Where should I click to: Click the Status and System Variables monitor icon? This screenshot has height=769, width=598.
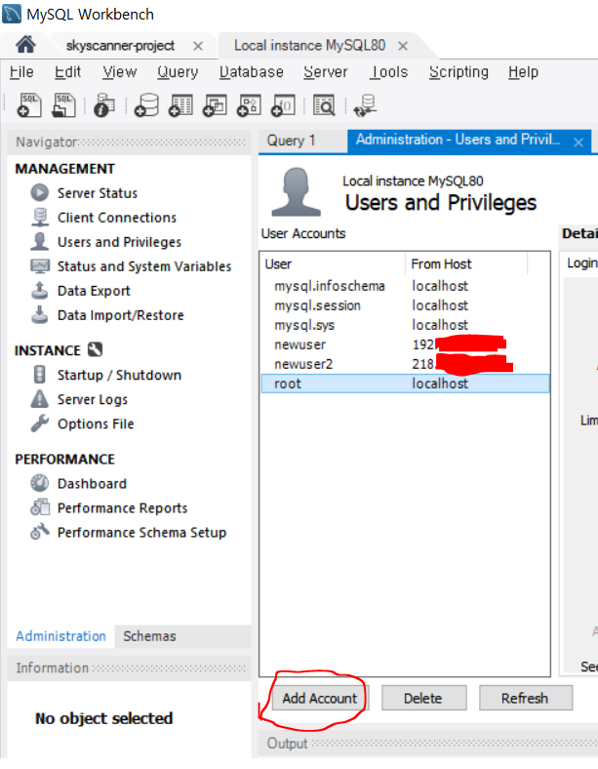40,265
